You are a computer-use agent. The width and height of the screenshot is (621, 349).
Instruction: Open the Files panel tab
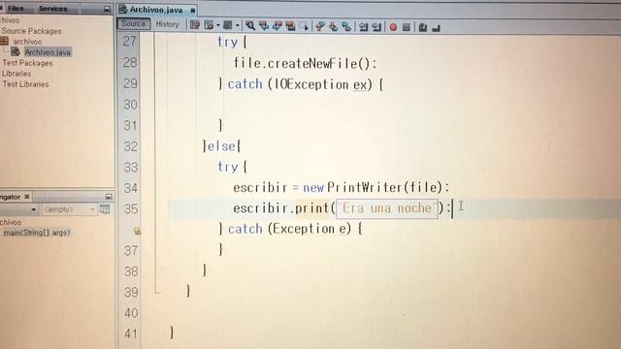[x=16, y=8]
